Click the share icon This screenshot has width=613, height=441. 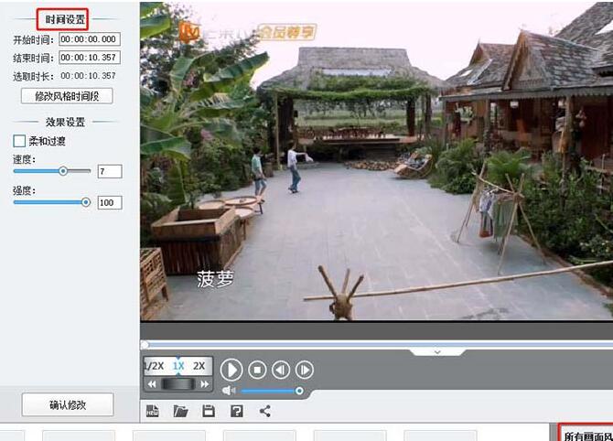coord(265,411)
